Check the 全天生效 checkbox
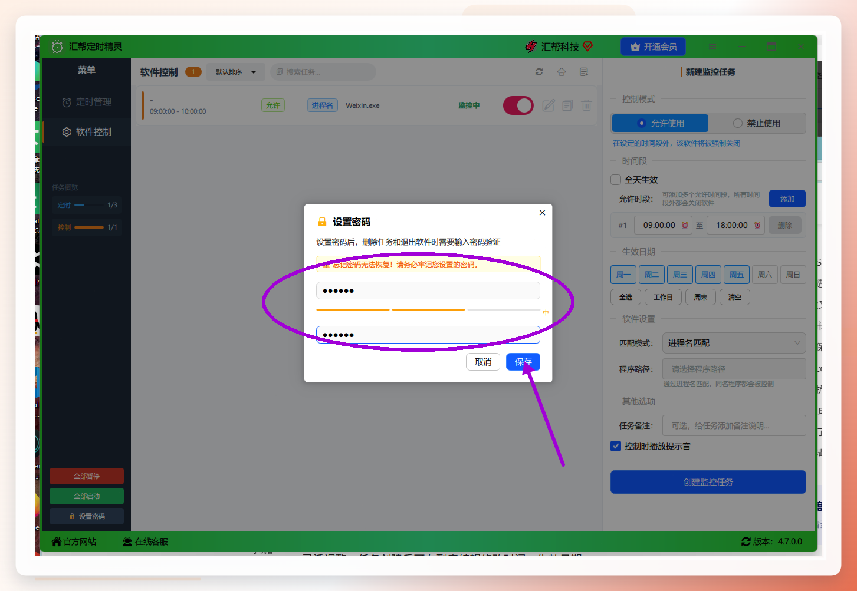The image size is (857, 591). pyautogui.click(x=616, y=180)
